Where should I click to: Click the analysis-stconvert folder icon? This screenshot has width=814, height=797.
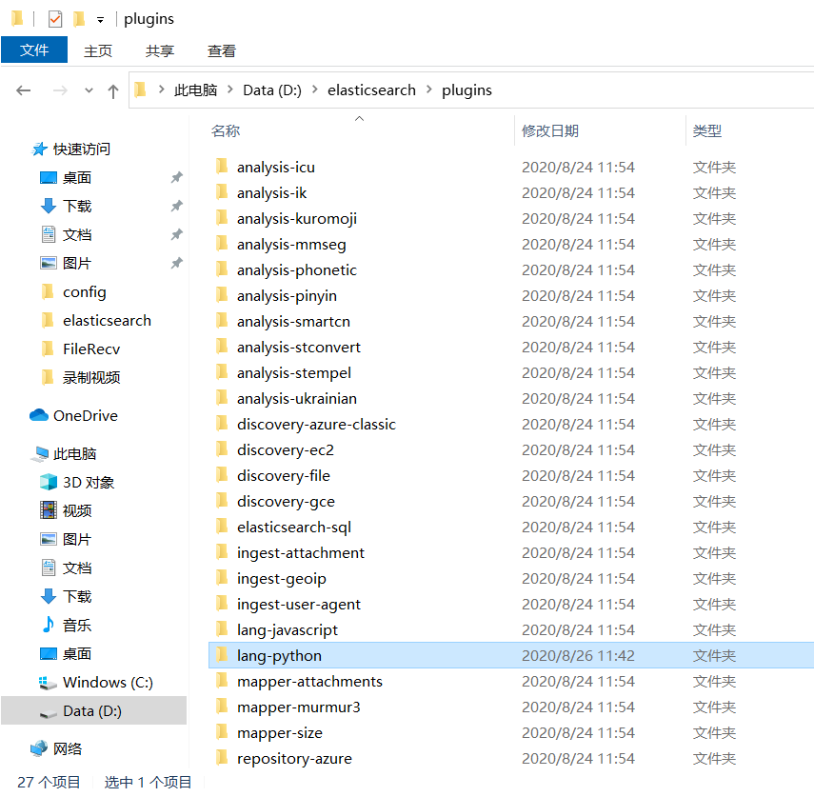point(222,346)
